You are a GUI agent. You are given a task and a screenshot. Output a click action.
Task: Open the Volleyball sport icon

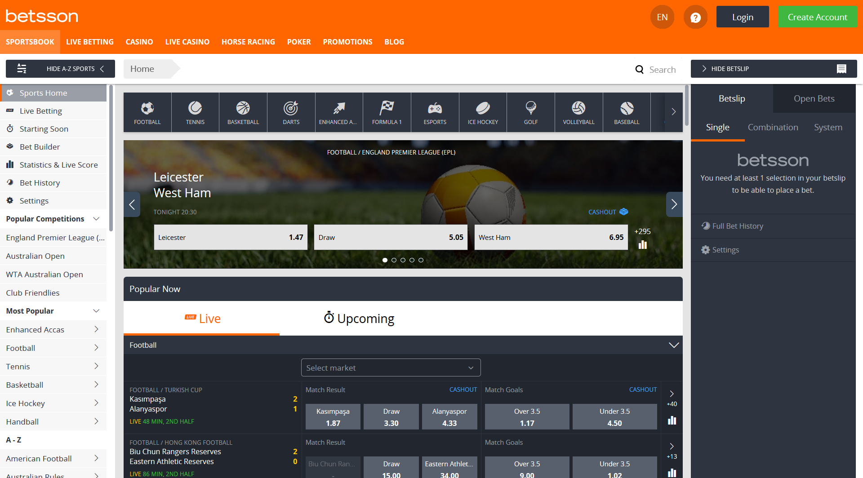(578, 108)
